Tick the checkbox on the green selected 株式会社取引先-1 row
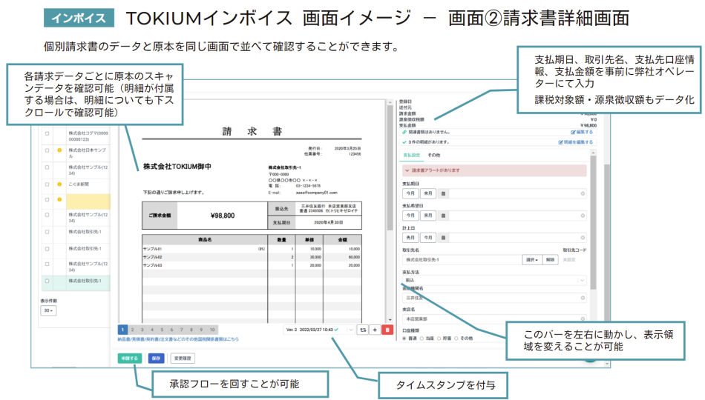The width and height of the screenshot is (705, 400). 47,281
